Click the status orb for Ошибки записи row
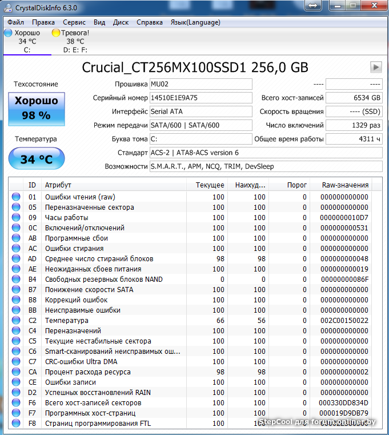 pyautogui.click(x=15, y=382)
